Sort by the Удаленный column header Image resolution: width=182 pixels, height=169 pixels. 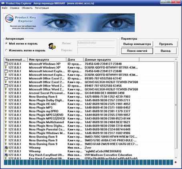16,60
